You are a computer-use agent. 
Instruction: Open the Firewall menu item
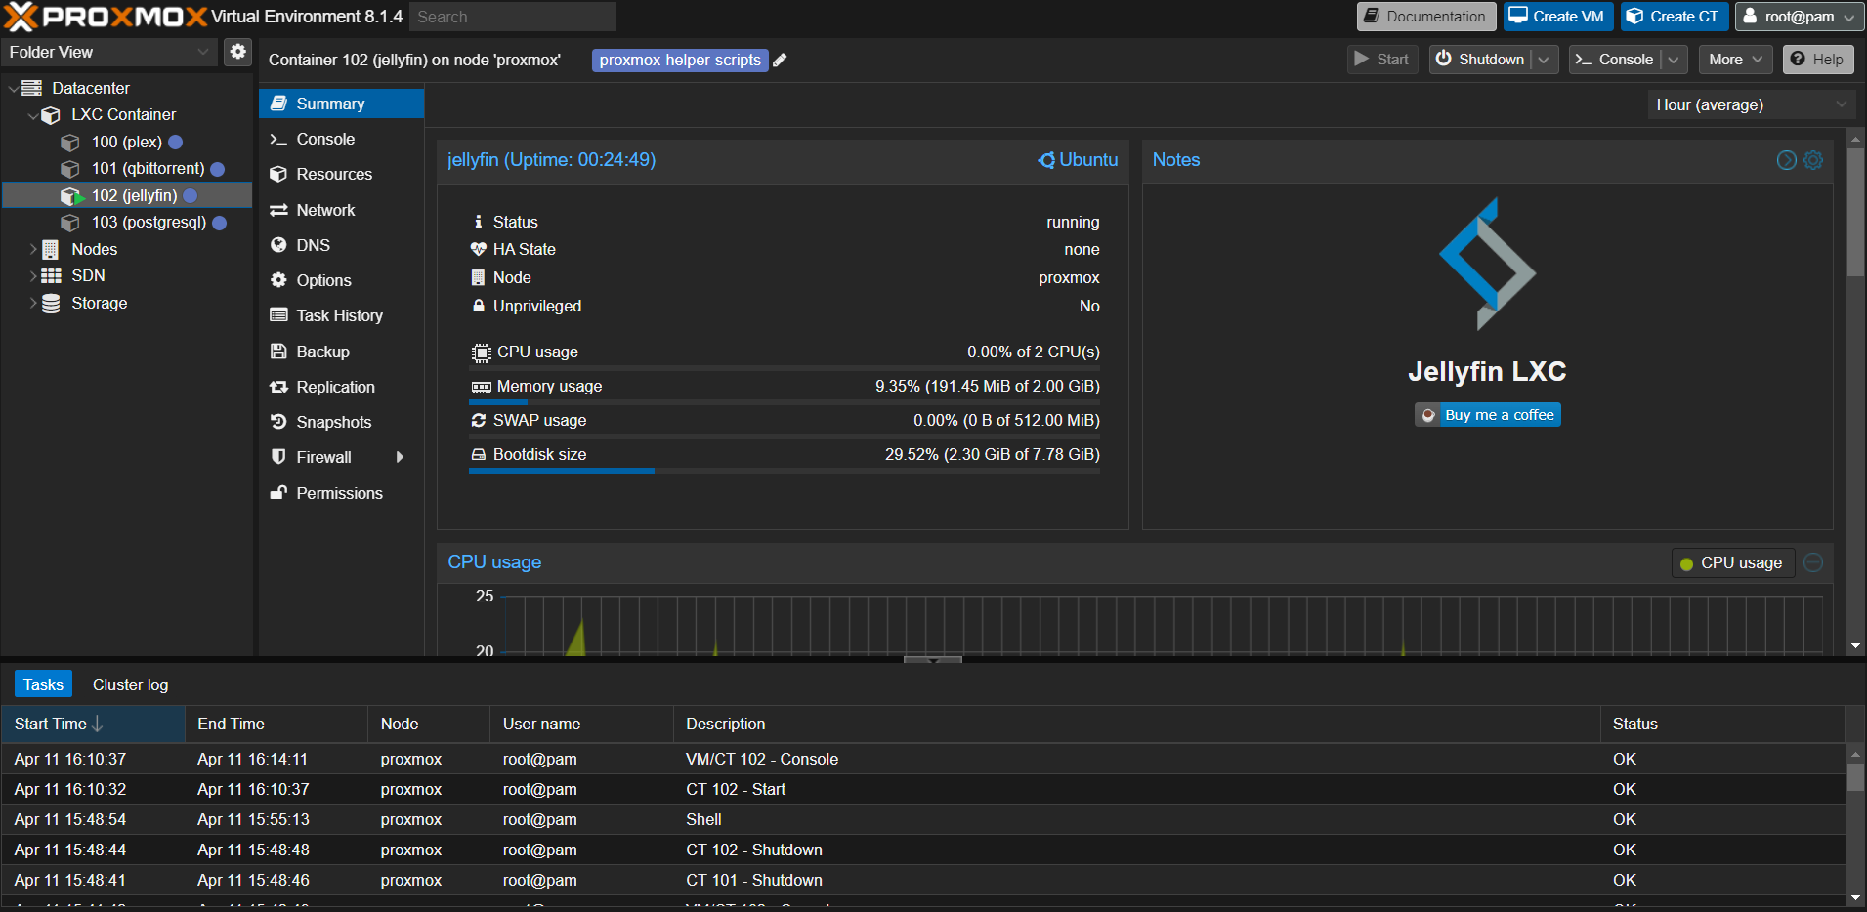pyautogui.click(x=323, y=457)
